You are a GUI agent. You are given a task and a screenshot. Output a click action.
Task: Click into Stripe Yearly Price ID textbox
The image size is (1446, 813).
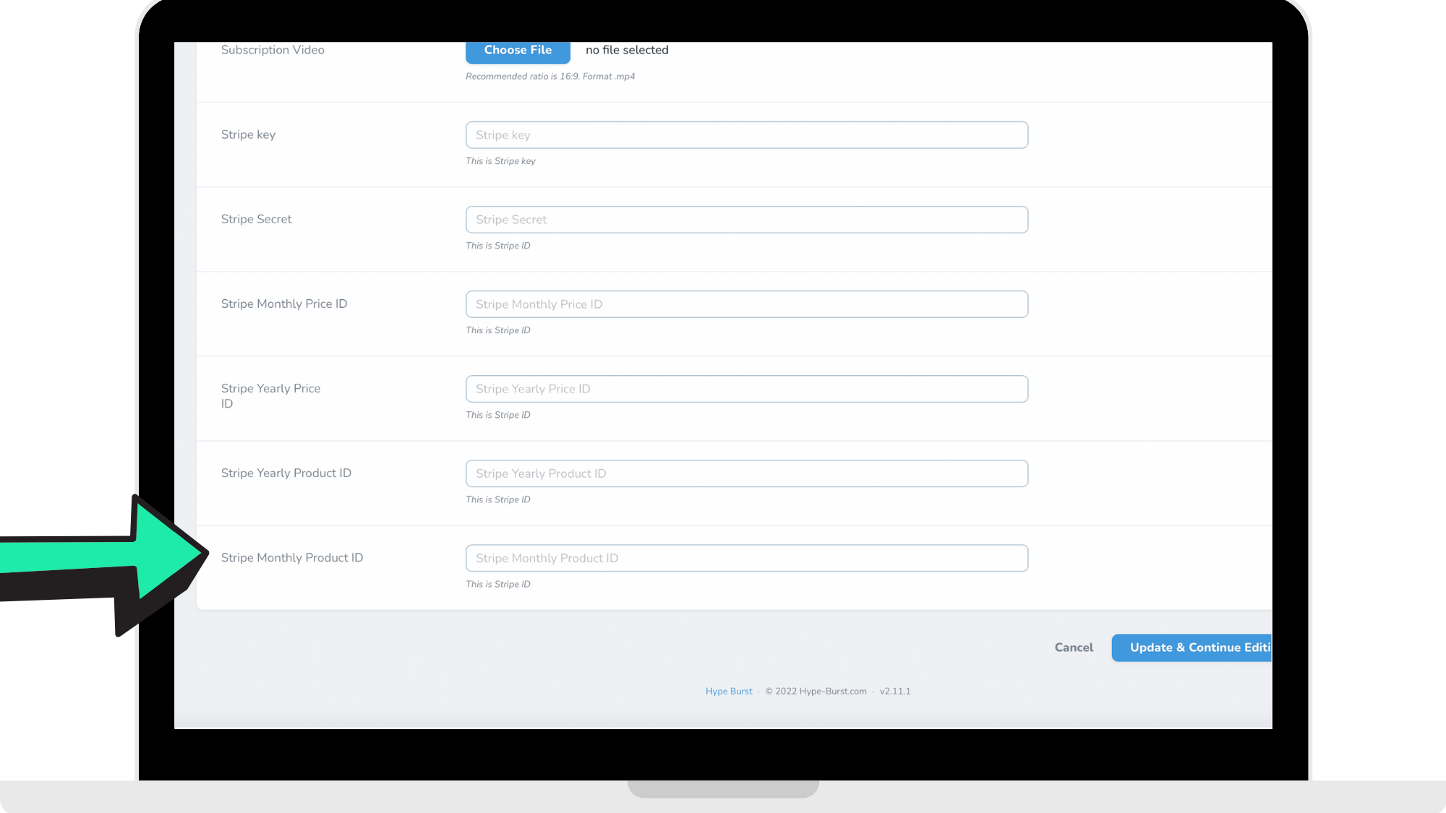point(746,389)
